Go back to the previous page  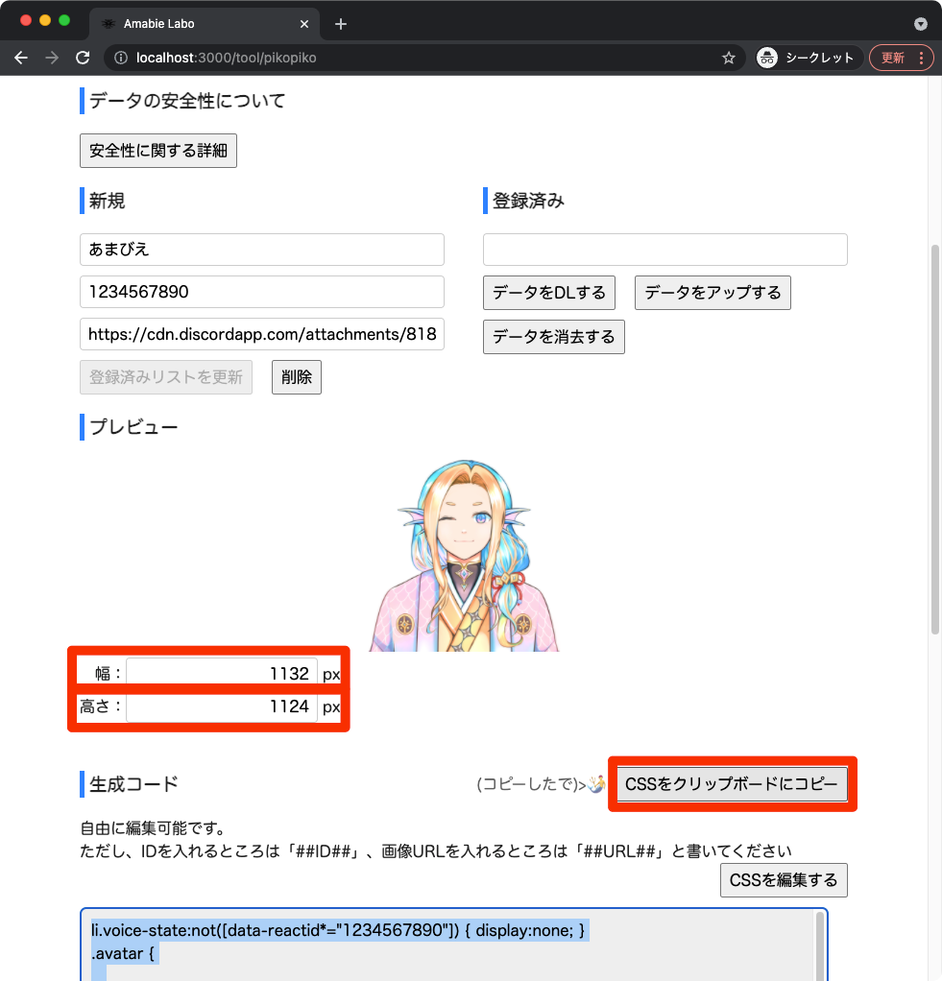pos(21,58)
